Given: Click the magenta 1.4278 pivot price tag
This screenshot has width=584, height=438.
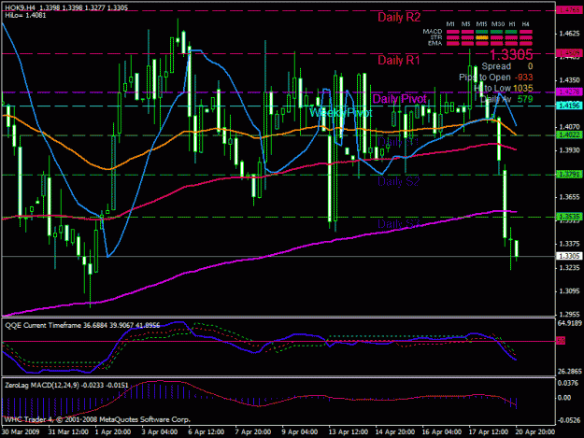Looking at the screenshot, I should [568, 92].
